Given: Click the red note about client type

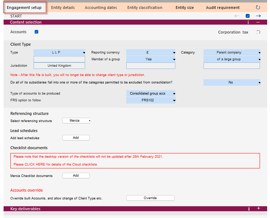Looking at the screenshot, I should (78, 75).
